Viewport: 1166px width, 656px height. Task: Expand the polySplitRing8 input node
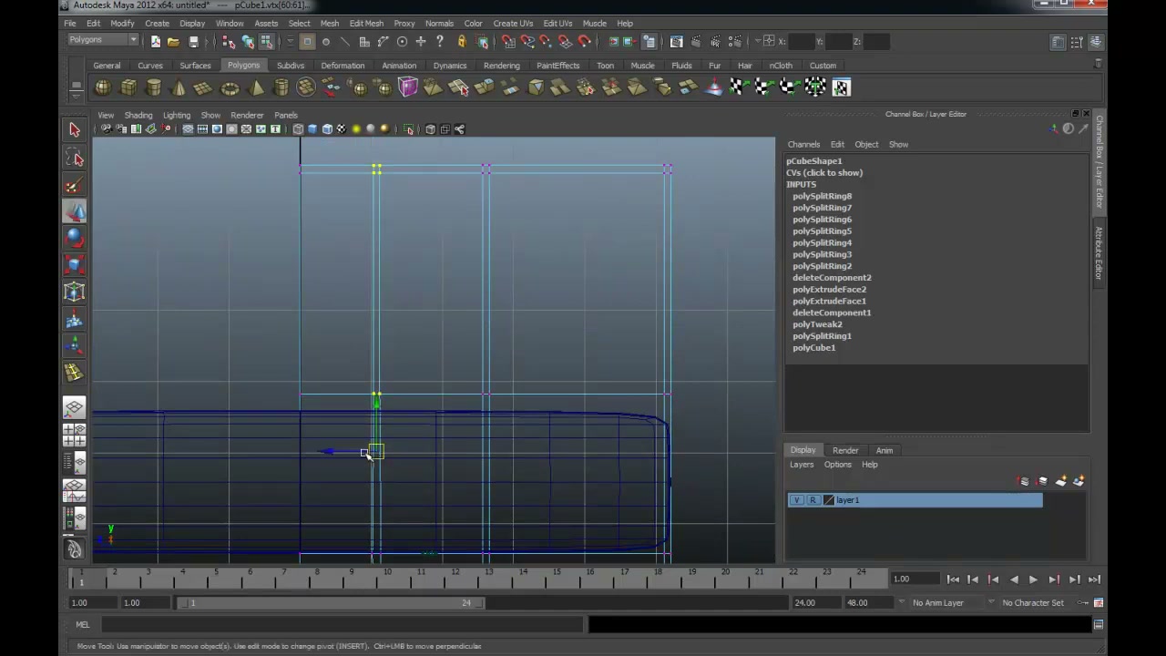pyautogui.click(x=822, y=196)
